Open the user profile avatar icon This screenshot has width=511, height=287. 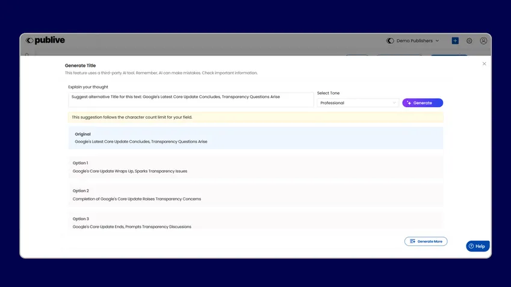[483, 41]
